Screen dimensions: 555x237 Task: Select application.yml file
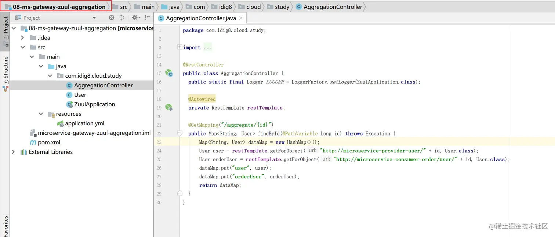click(85, 123)
